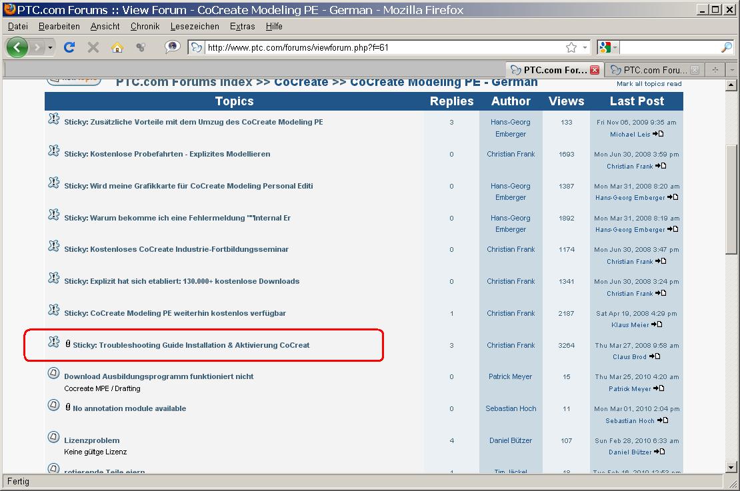
Task: Open 'CoCreate Modeling PE weiterhin kostenlos verfügbar' topic
Action: tap(175, 312)
